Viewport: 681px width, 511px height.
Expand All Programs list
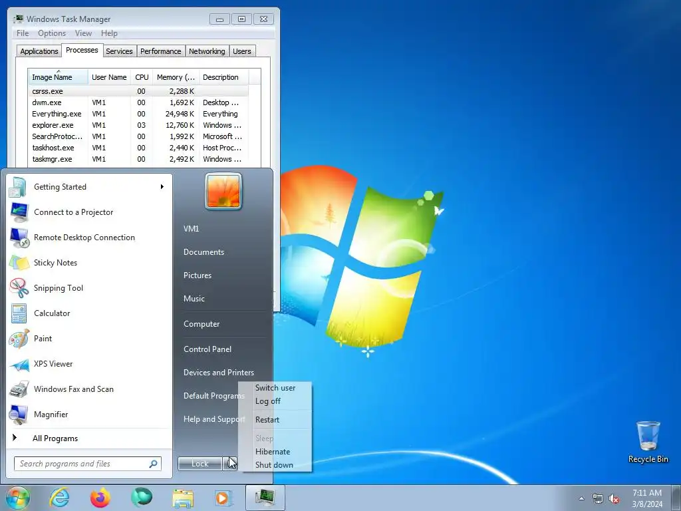point(55,438)
